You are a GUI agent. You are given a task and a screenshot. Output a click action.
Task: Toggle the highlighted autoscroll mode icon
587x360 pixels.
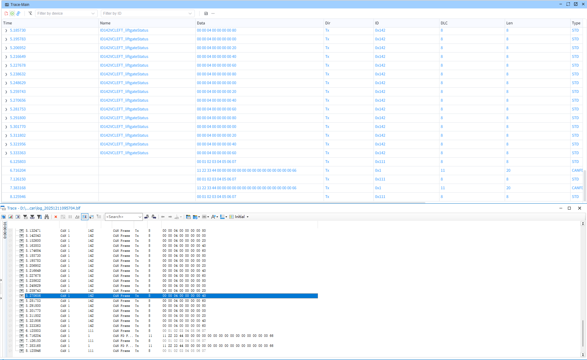(85, 216)
